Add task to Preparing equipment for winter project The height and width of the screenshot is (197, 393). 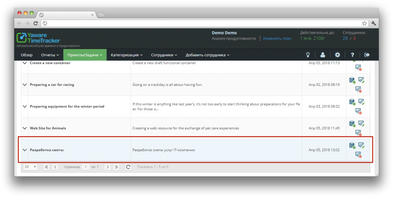(352, 102)
